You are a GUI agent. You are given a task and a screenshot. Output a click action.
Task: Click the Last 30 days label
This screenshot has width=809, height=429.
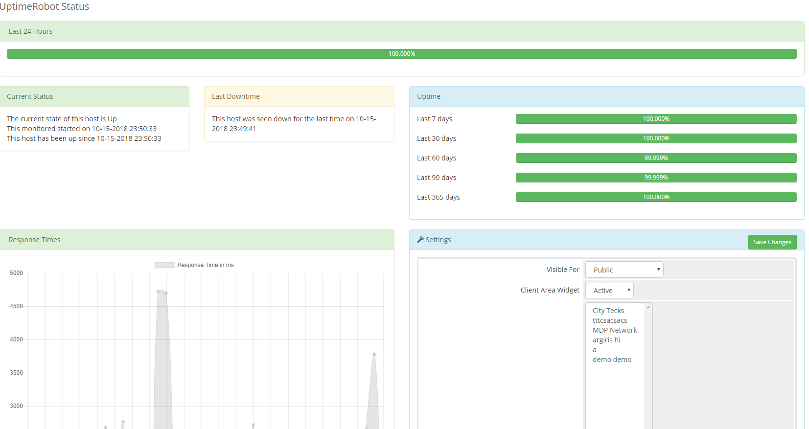tap(437, 138)
